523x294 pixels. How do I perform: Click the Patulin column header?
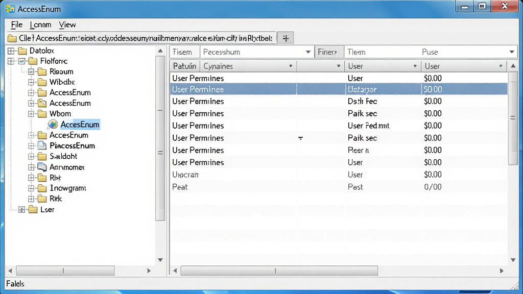(184, 66)
